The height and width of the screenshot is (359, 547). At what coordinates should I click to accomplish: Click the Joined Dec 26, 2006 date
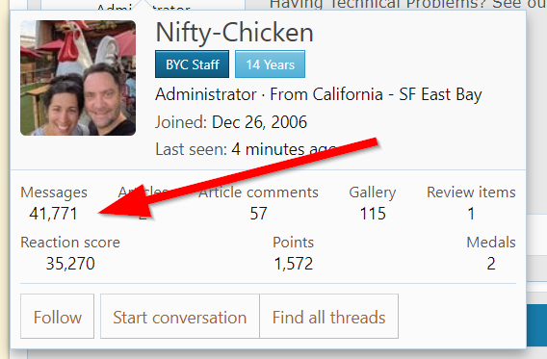pyautogui.click(x=259, y=122)
